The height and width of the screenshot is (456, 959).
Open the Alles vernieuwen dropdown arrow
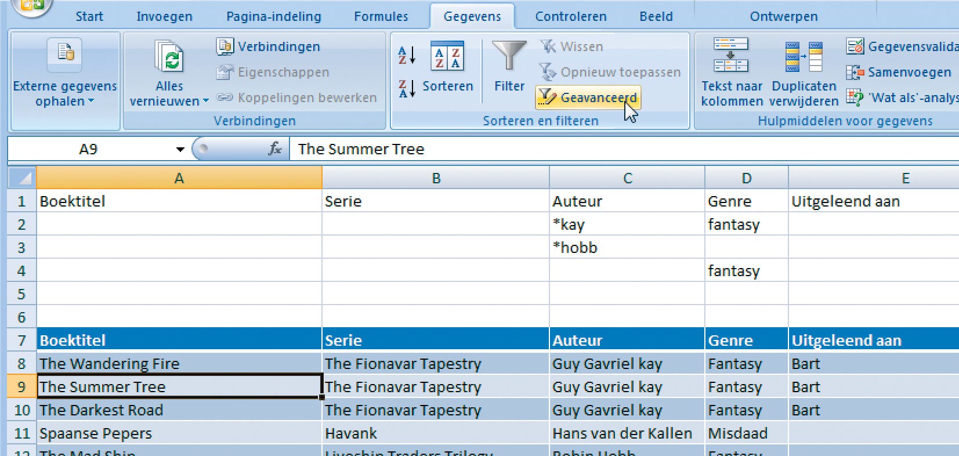coord(205,101)
